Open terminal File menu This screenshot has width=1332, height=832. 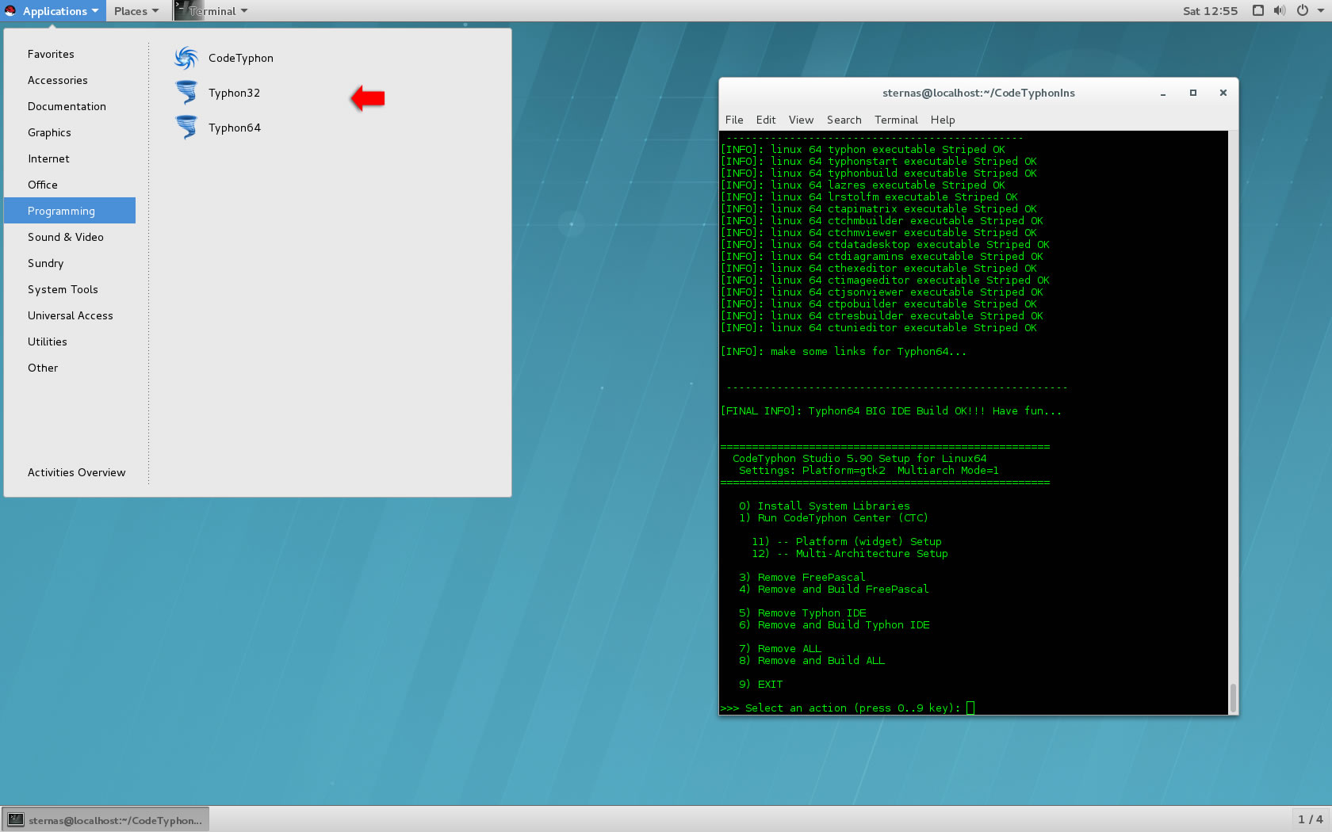734,120
